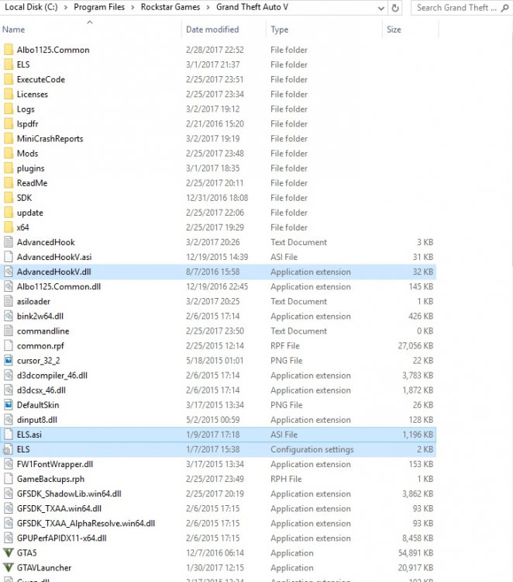513x582 pixels.
Task: Click the AdvancedHookV.asi file icon
Action: pos(9,257)
